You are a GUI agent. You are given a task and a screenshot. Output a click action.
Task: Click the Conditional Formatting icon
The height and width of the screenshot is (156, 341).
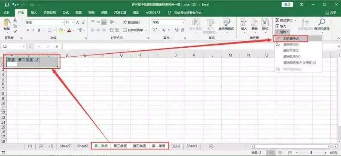tap(196, 22)
